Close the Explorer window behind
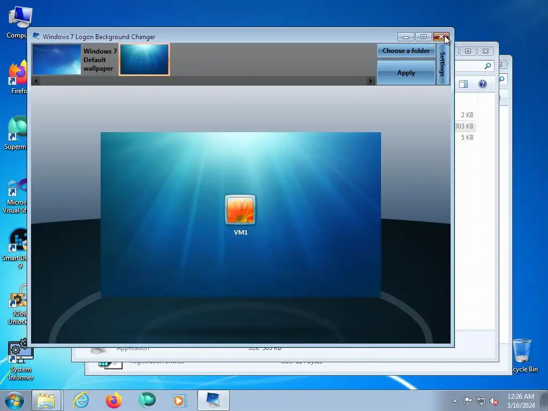The height and width of the screenshot is (411, 548). (x=485, y=51)
